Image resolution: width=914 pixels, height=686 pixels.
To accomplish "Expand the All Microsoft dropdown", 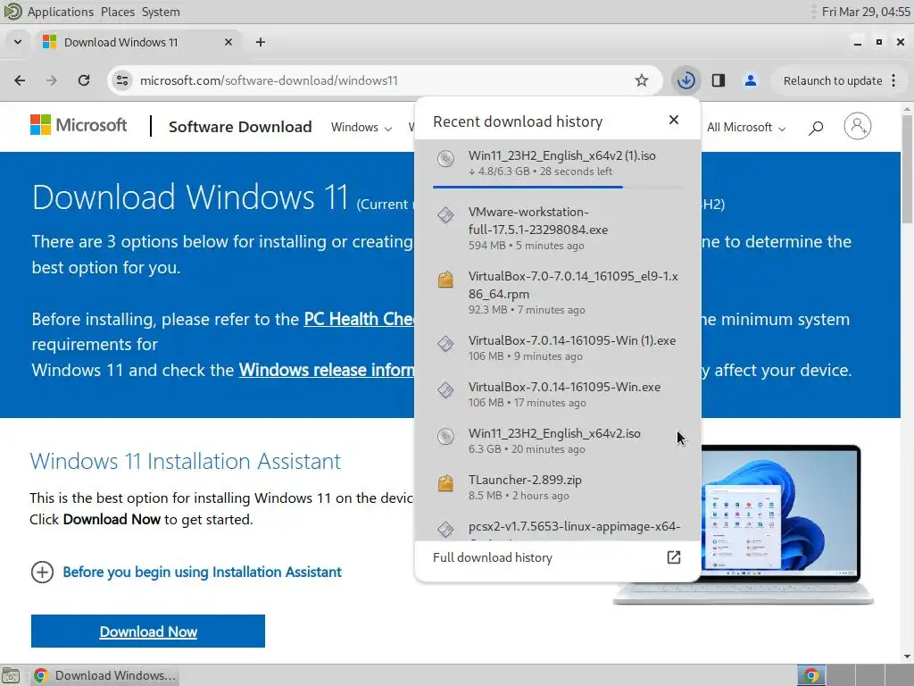I will coord(746,127).
